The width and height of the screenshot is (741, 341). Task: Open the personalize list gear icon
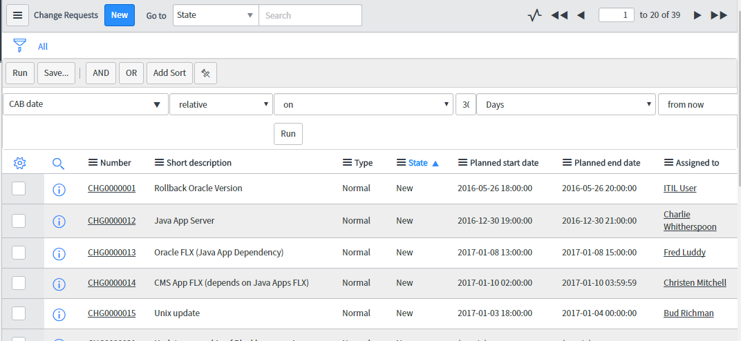(x=19, y=163)
